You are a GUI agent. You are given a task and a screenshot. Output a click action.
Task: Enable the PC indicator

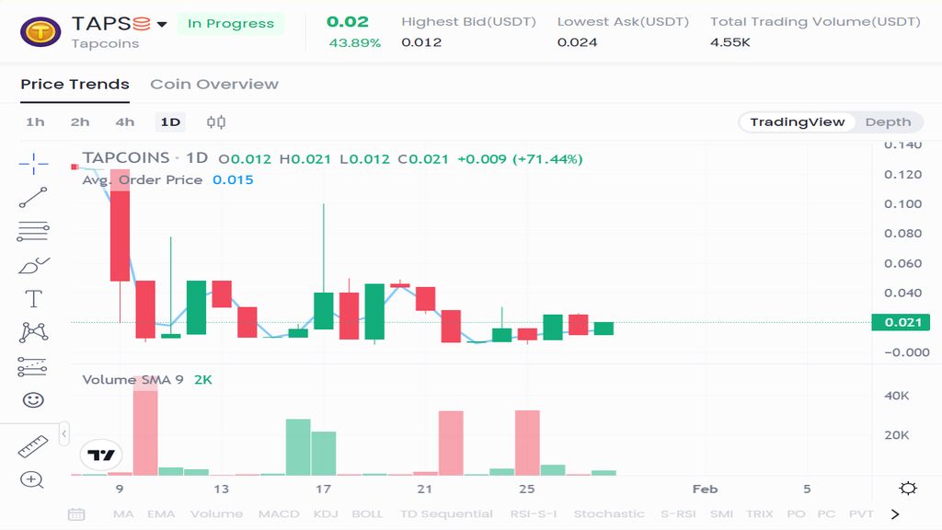click(827, 514)
